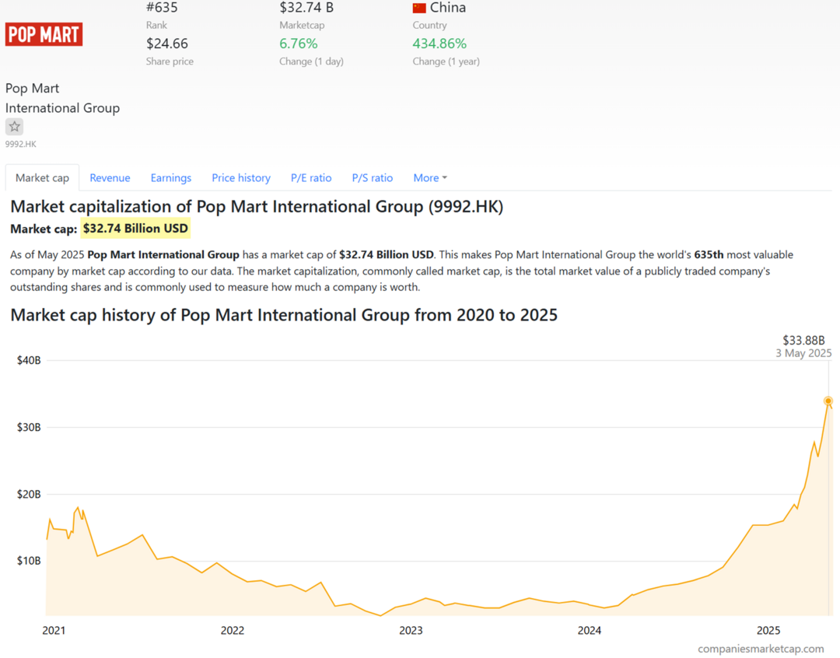
Task: Click the $20B y-axis label
Action: (29, 494)
